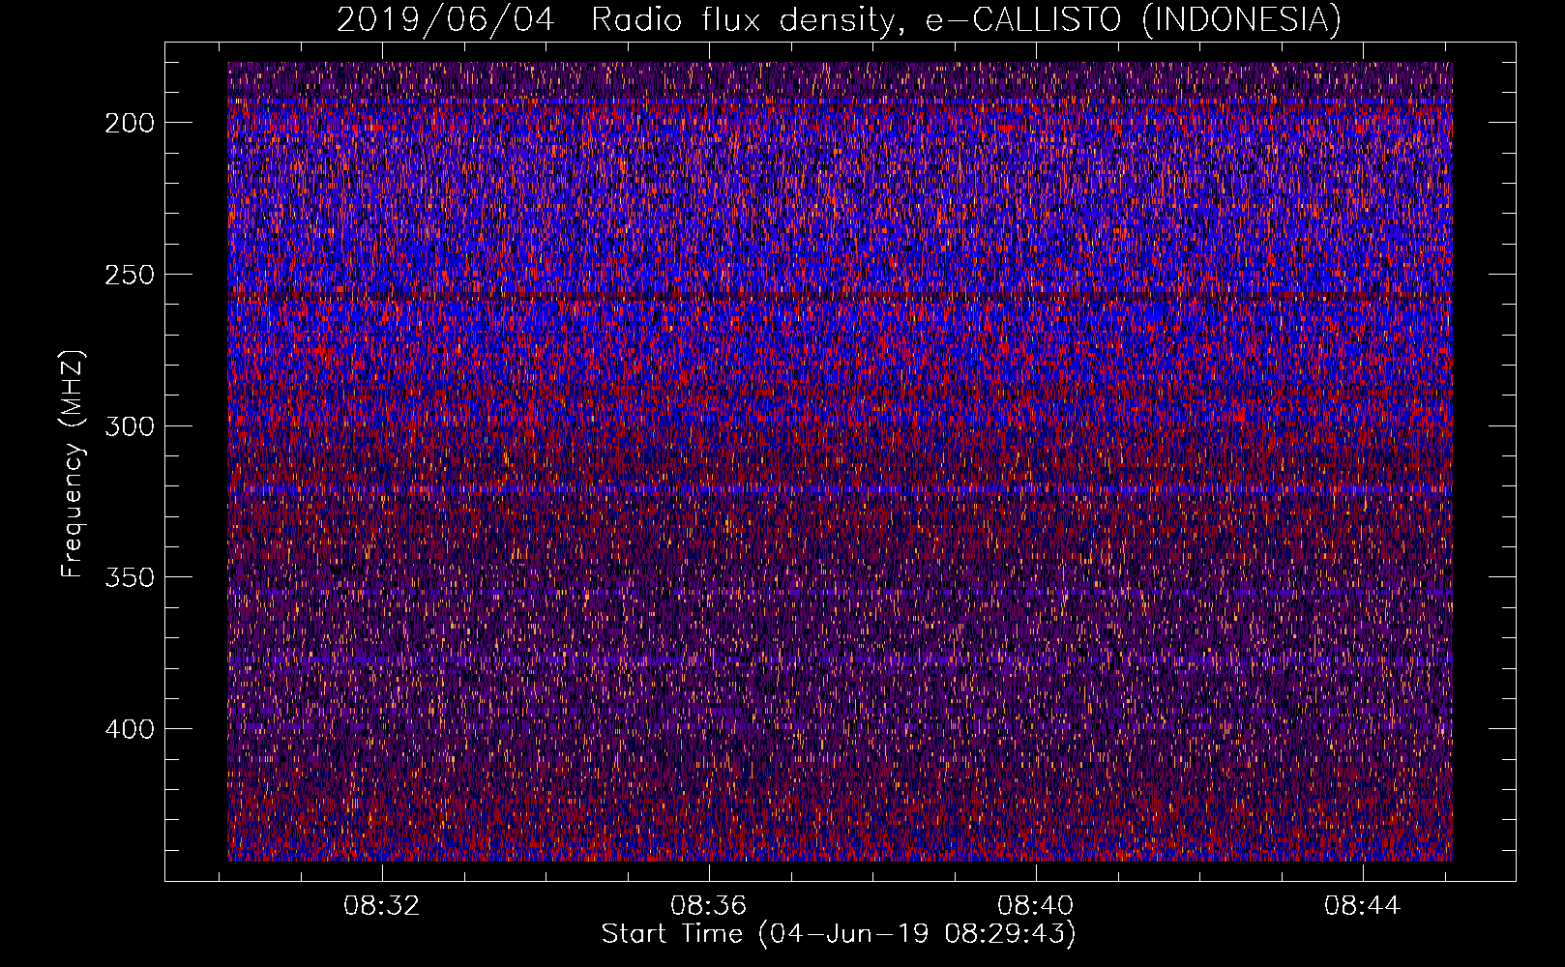
Task: Click the 250 frequency tick label
Action: point(130,275)
